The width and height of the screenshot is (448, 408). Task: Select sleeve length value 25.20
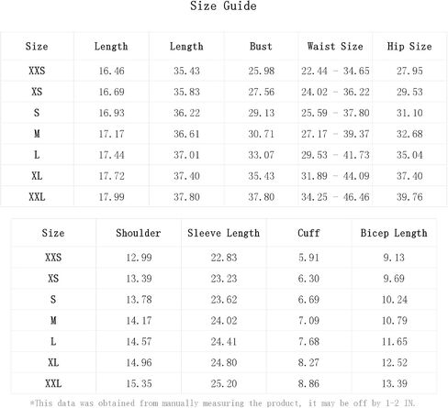(x=224, y=383)
